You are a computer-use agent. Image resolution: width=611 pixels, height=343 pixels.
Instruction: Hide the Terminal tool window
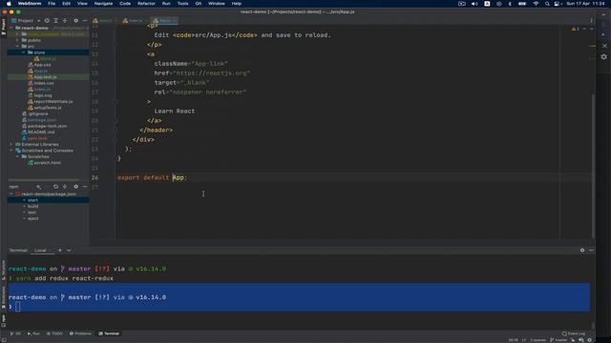[x=591, y=250]
